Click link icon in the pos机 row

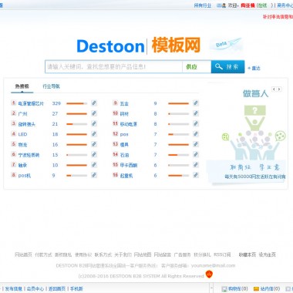(x=94, y=175)
